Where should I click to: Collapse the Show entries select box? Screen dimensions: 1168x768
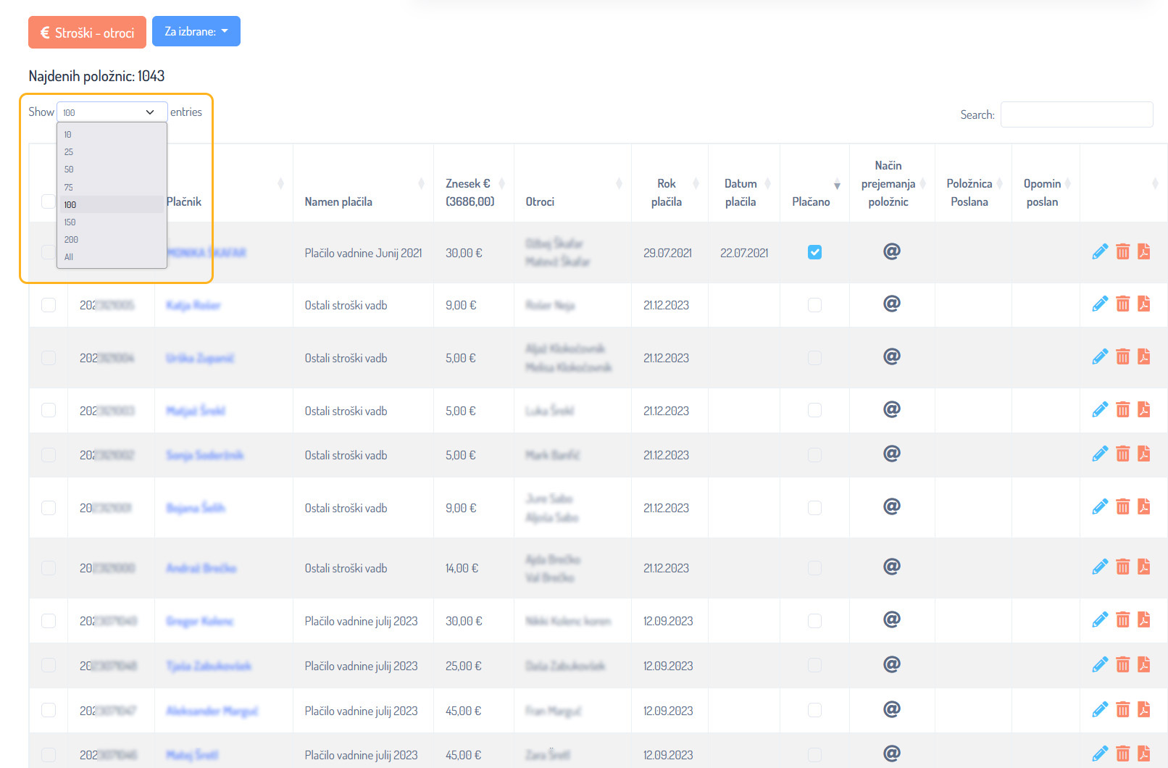tap(112, 112)
